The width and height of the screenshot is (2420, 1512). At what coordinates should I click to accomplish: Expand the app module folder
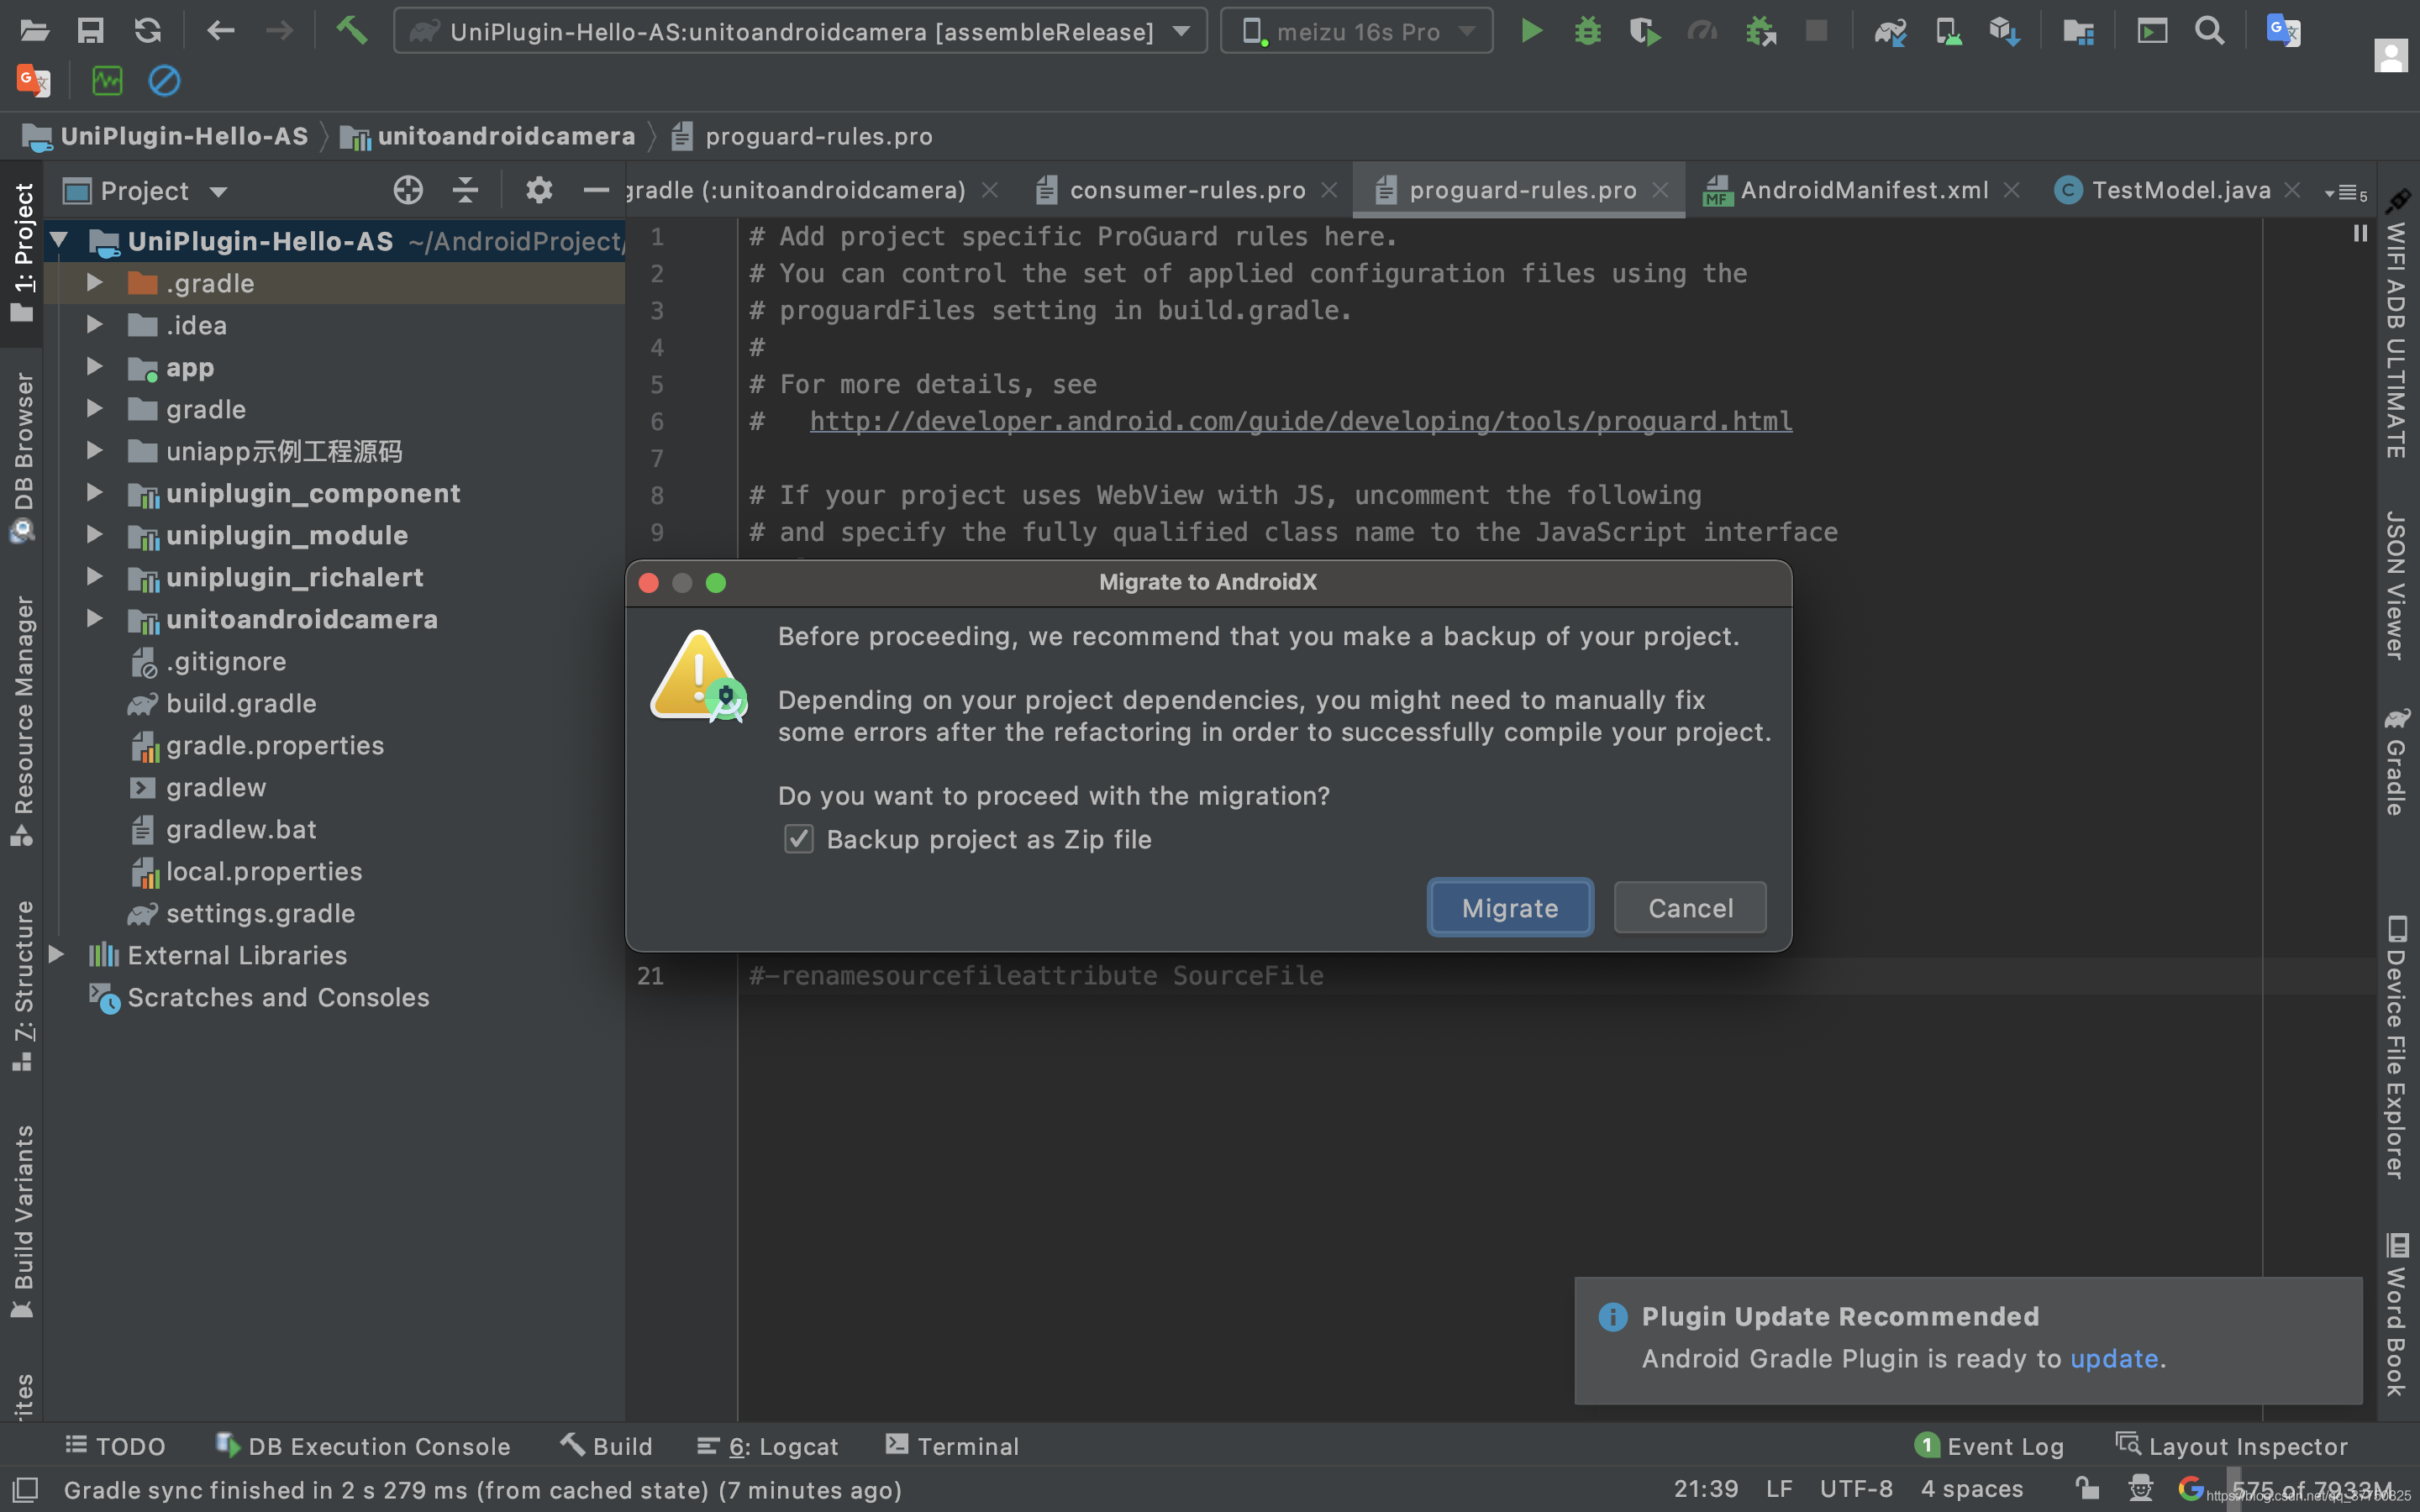coord(95,367)
